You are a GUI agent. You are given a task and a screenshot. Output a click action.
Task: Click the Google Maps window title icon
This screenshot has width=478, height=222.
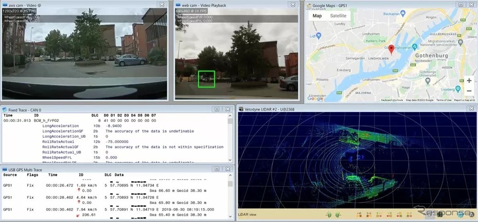[x=309, y=5]
